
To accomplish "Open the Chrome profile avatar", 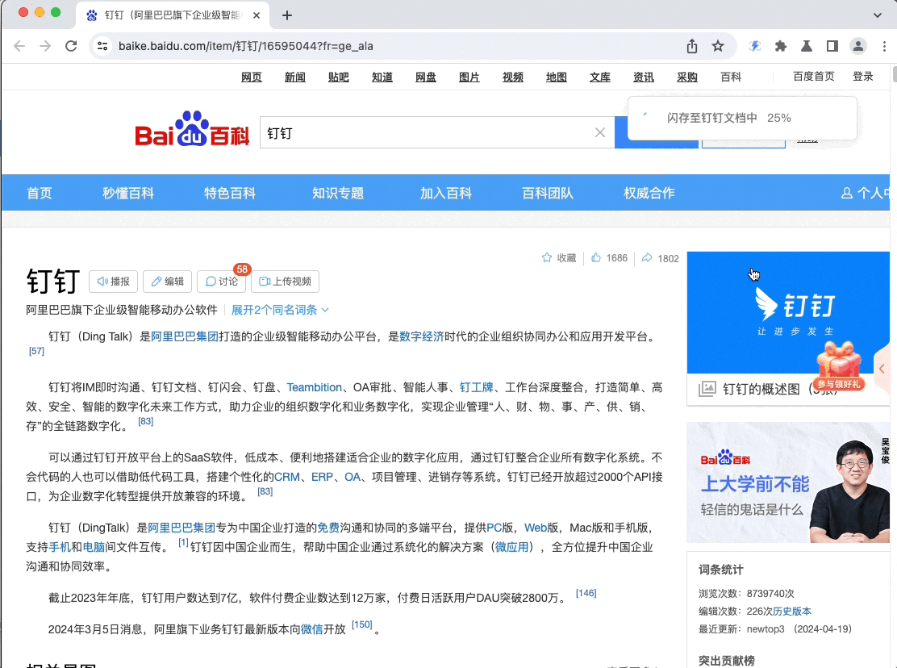I will point(858,46).
